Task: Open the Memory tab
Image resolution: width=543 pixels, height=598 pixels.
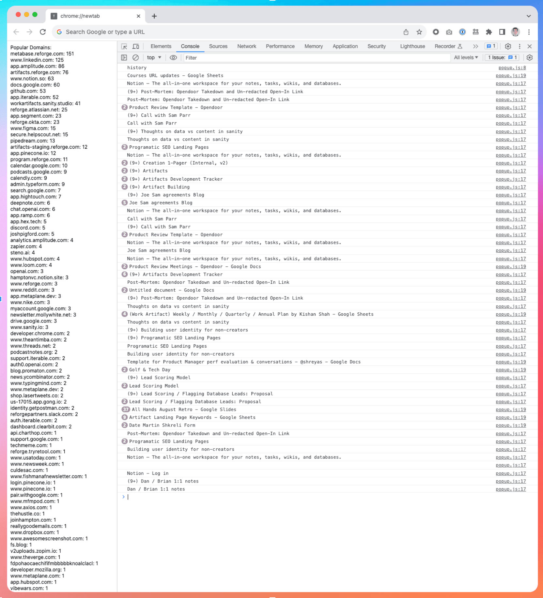Action: coord(314,46)
